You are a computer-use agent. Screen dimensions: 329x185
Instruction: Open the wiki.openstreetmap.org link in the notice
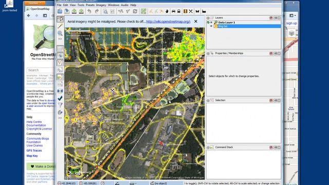coord(168,22)
